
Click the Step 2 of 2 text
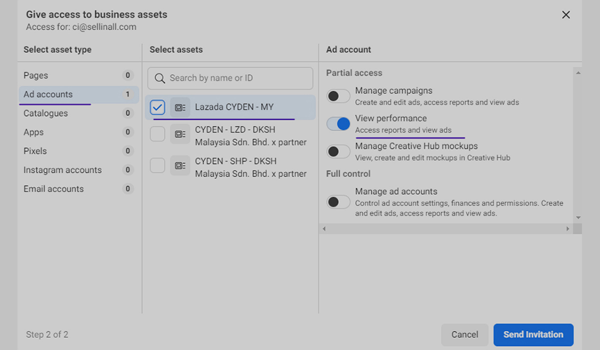tap(47, 334)
